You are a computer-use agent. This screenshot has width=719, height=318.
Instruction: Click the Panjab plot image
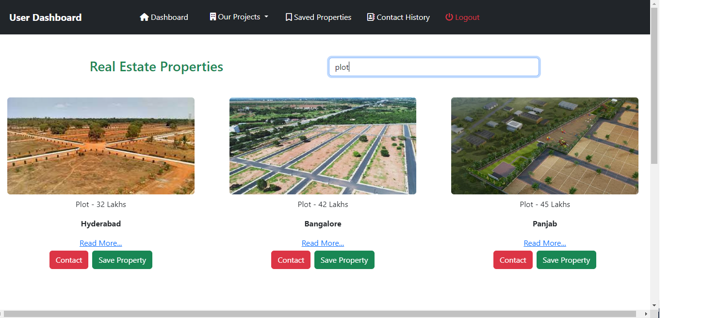point(544,145)
